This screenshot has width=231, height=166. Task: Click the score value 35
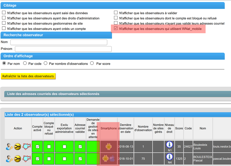click(x=179, y=147)
